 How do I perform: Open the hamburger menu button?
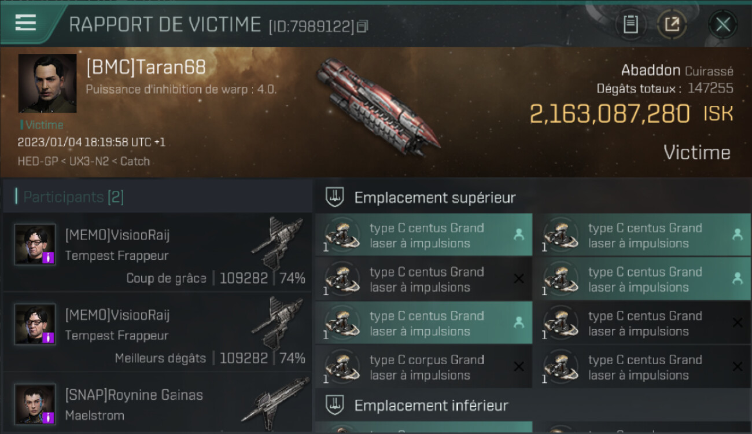25,23
